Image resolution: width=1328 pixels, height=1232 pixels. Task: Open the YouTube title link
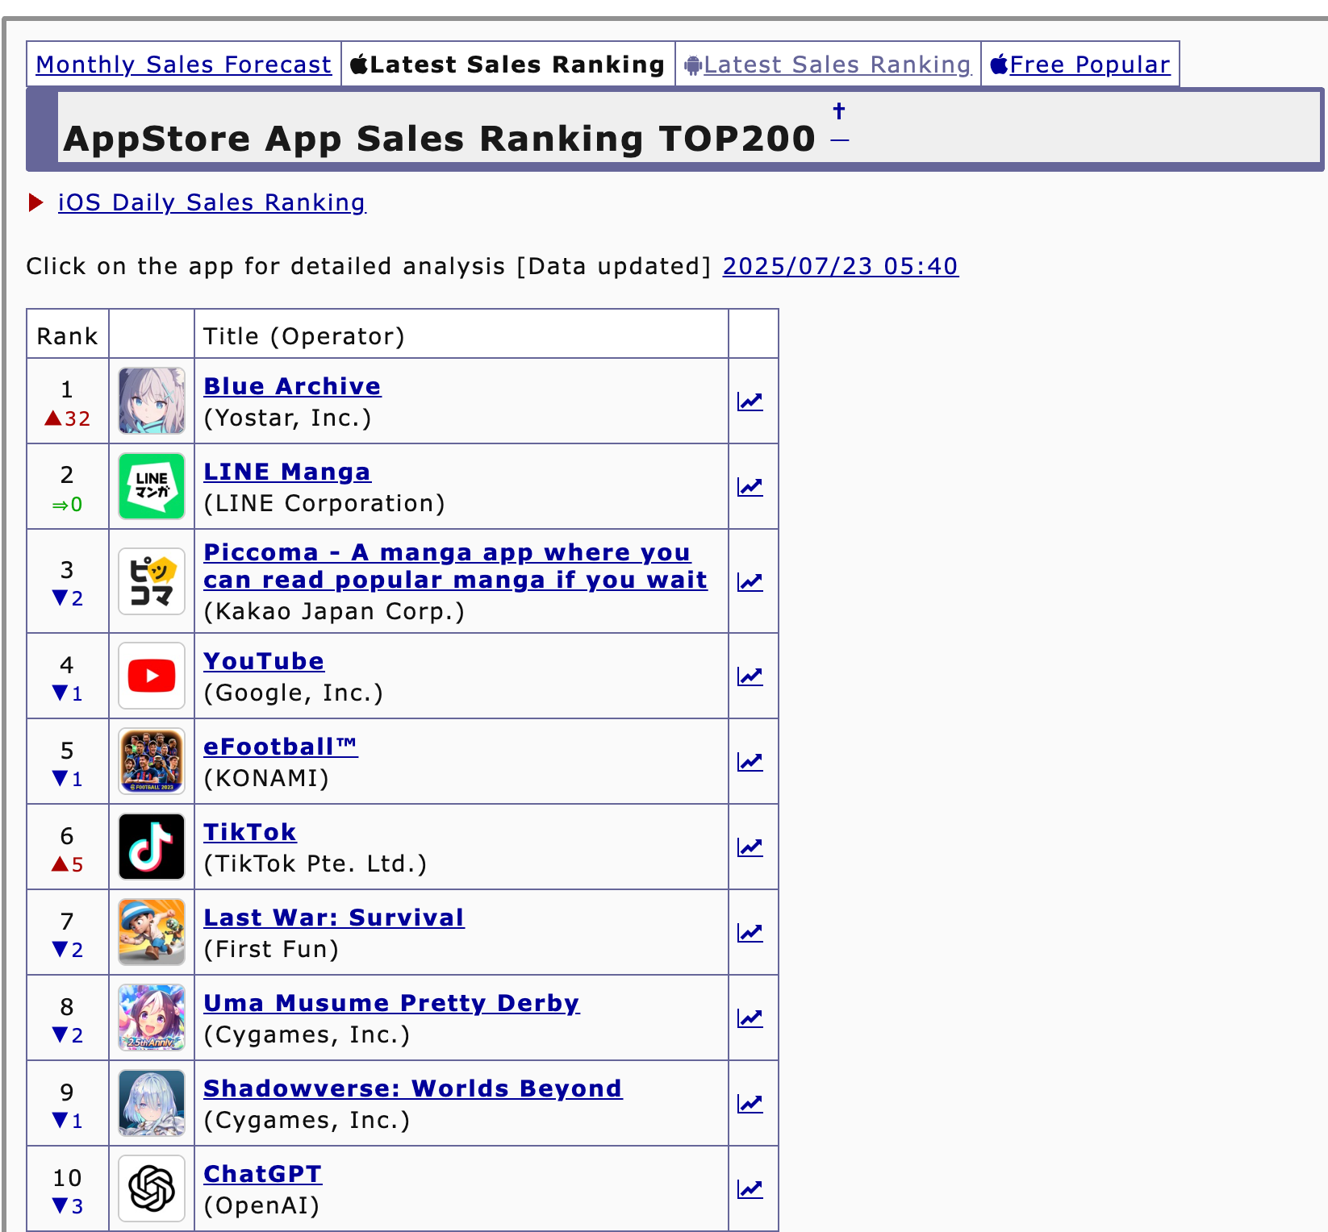click(264, 661)
